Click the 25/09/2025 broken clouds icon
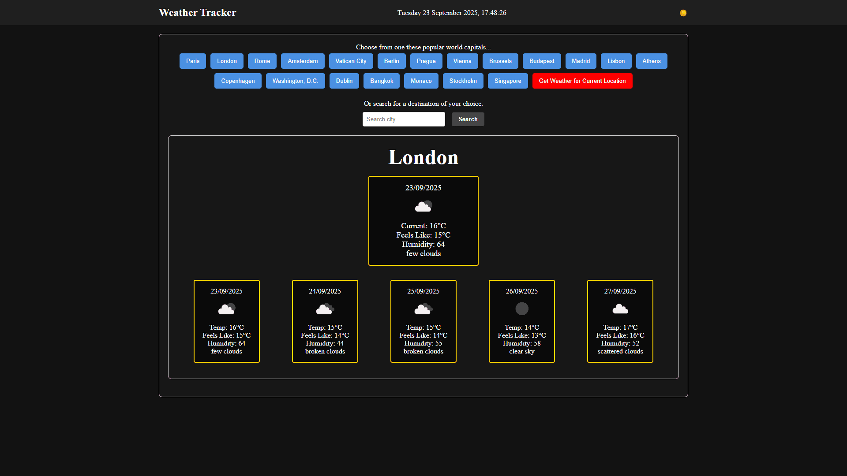This screenshot has height=476, width=847. coord(423,309)
